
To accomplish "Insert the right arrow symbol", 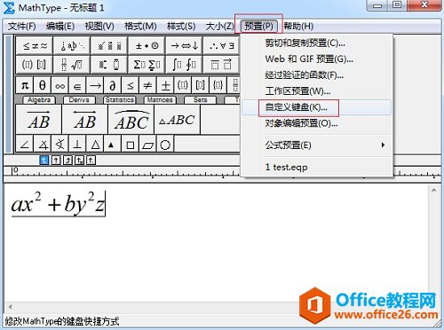I will [95, 85].
